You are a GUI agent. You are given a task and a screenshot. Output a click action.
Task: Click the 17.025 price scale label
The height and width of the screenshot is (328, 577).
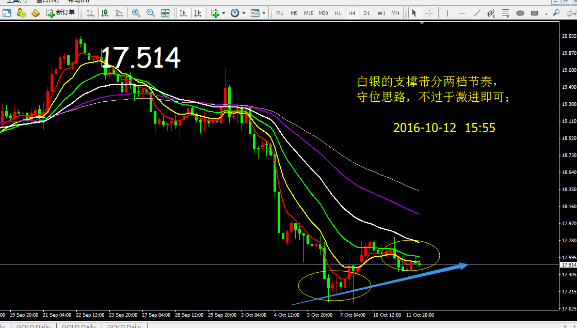(x=569, y=308)
